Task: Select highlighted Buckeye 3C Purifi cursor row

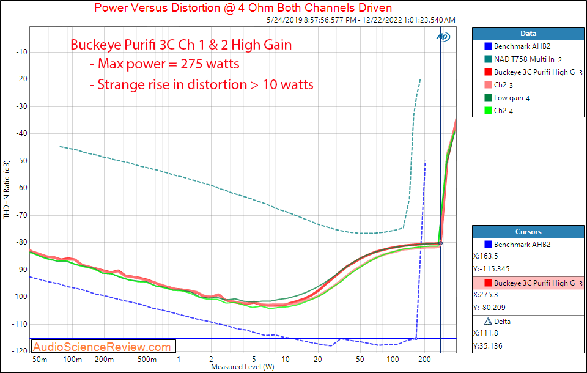Action: pyautogui.click(x=528, y=283)
